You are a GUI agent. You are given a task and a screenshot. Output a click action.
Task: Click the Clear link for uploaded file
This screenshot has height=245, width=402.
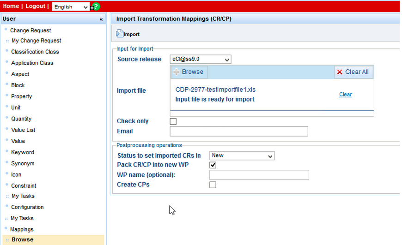pos(345,95)
